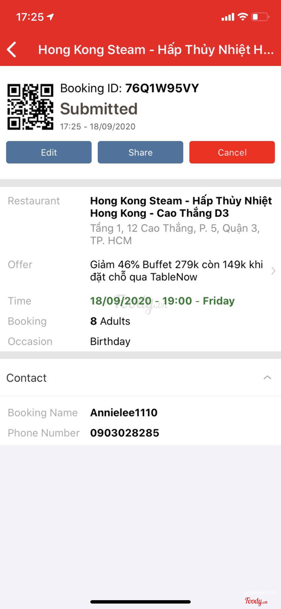Tap the location arrow beside clock
Image resolution: width=281 pixels, height=609 pixels.
click(x=51, y=17)
